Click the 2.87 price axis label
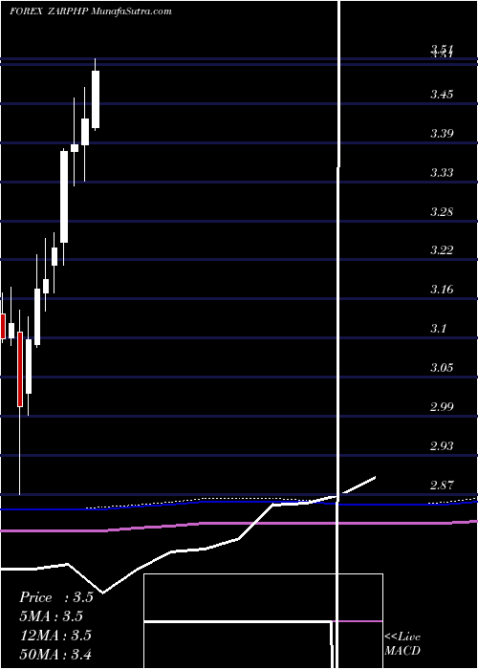Image resolution: width=478 pixels, height=669 pixels. point(442,486)
